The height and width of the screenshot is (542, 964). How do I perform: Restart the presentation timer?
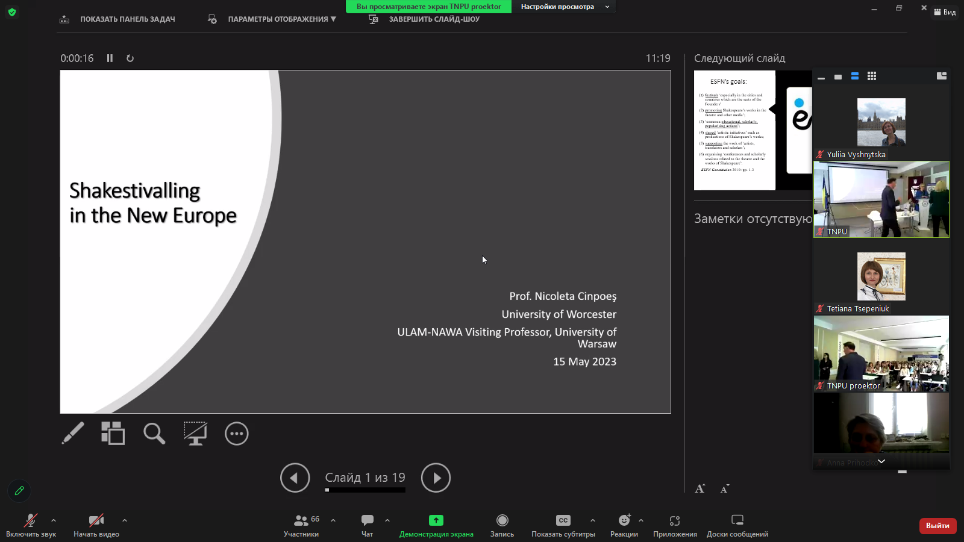pyautogui.click(x=130, y=58)
